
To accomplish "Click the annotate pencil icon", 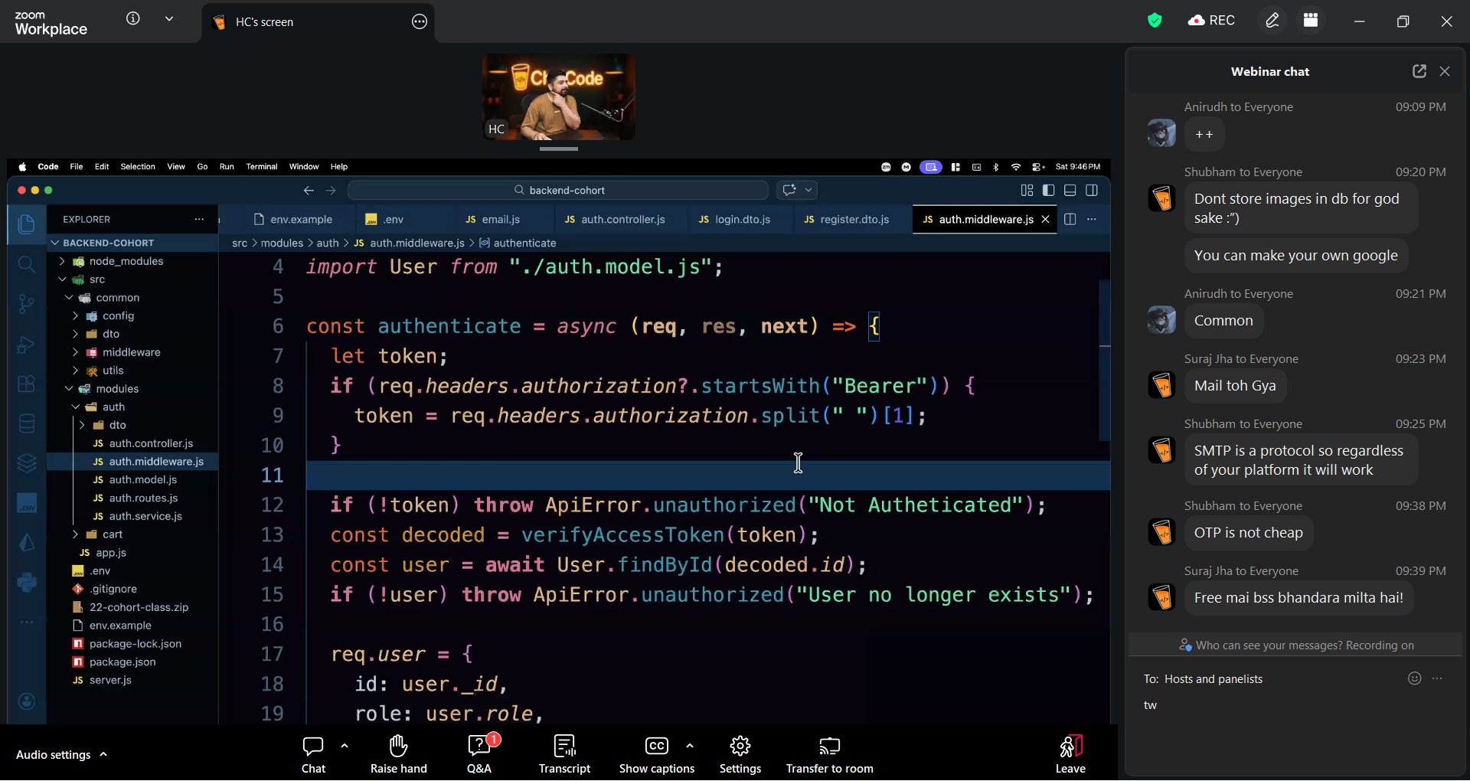I will [1272, 21].
